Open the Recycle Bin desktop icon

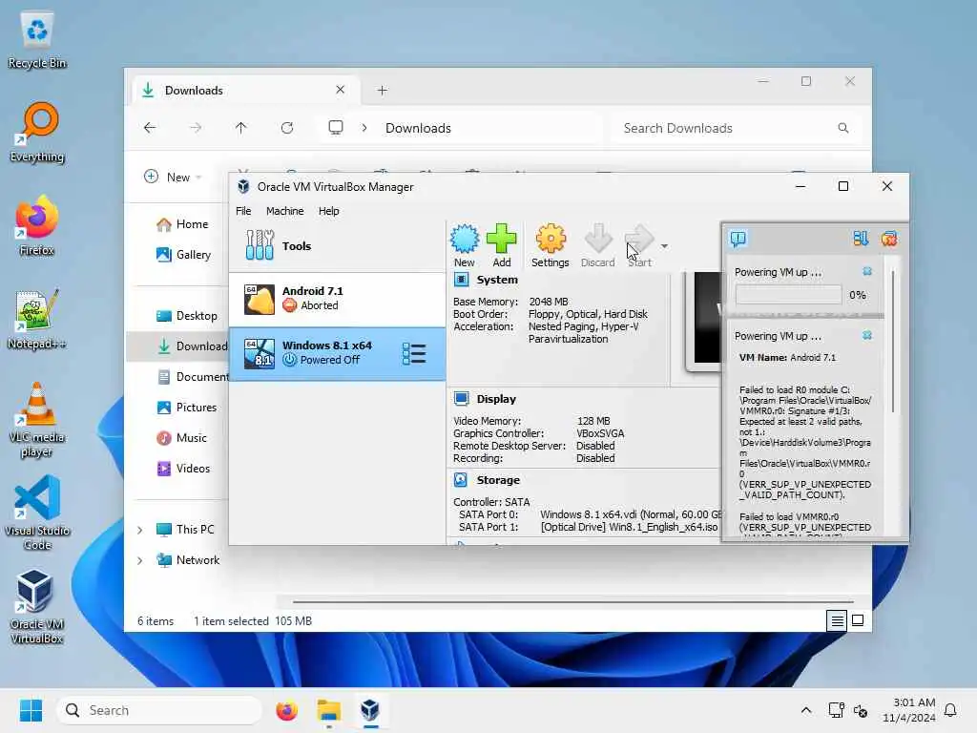(37, 41)
